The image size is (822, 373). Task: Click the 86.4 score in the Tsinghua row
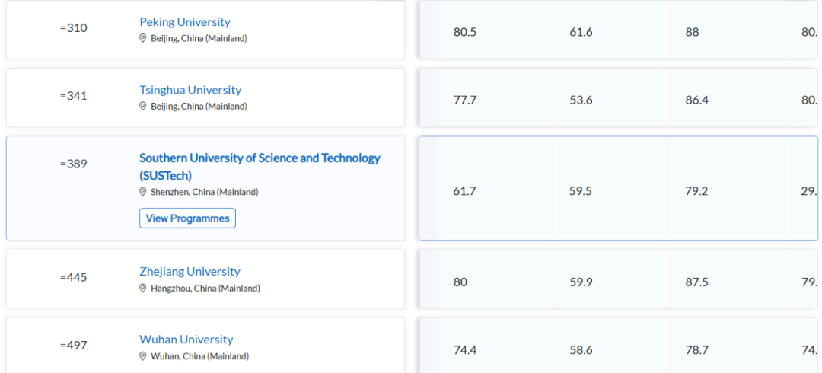tap(696, 100)
